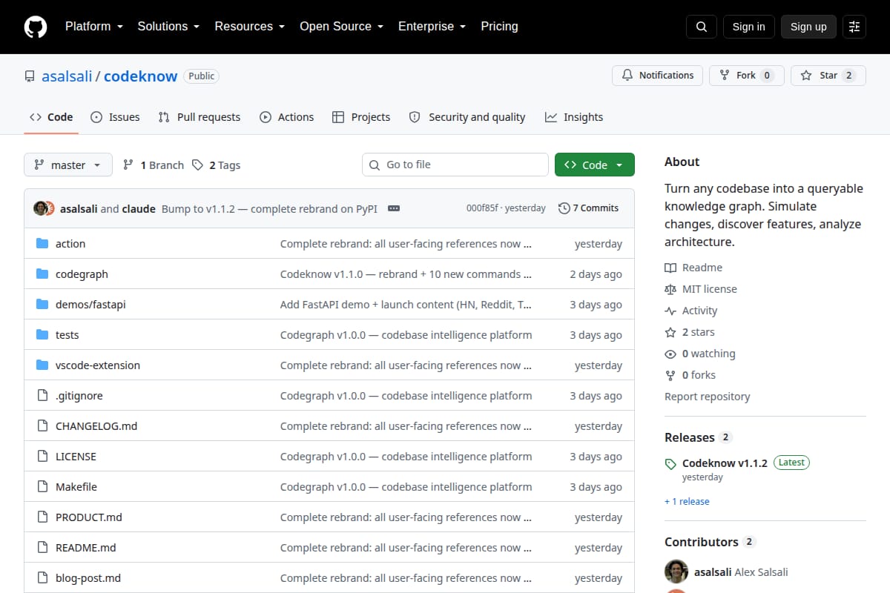Click the Sign up button
Viewport: 890px width, 593px height.
(808, 27)
